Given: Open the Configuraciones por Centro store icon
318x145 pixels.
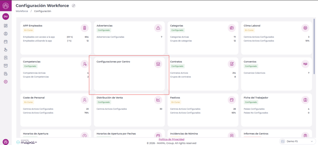Looking at the screenshot, I should [158, 64].
